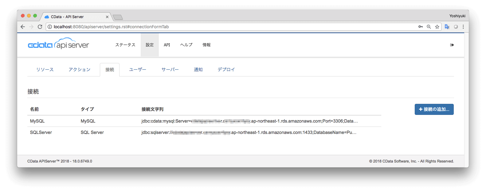Bookmark this page with the star icon
The height and width of the screenshot is (192, 486).
437,27
